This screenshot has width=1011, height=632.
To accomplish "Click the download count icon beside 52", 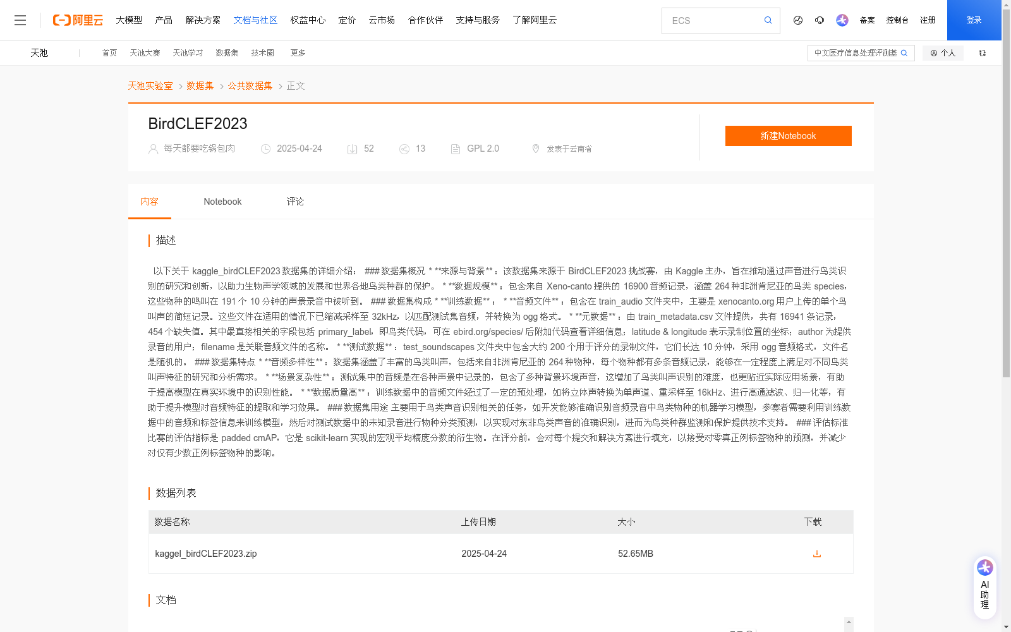I will click(352, 149).
